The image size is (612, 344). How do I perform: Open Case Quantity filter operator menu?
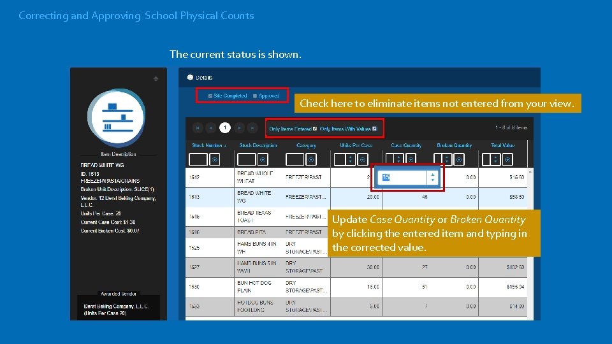(411, 159)
